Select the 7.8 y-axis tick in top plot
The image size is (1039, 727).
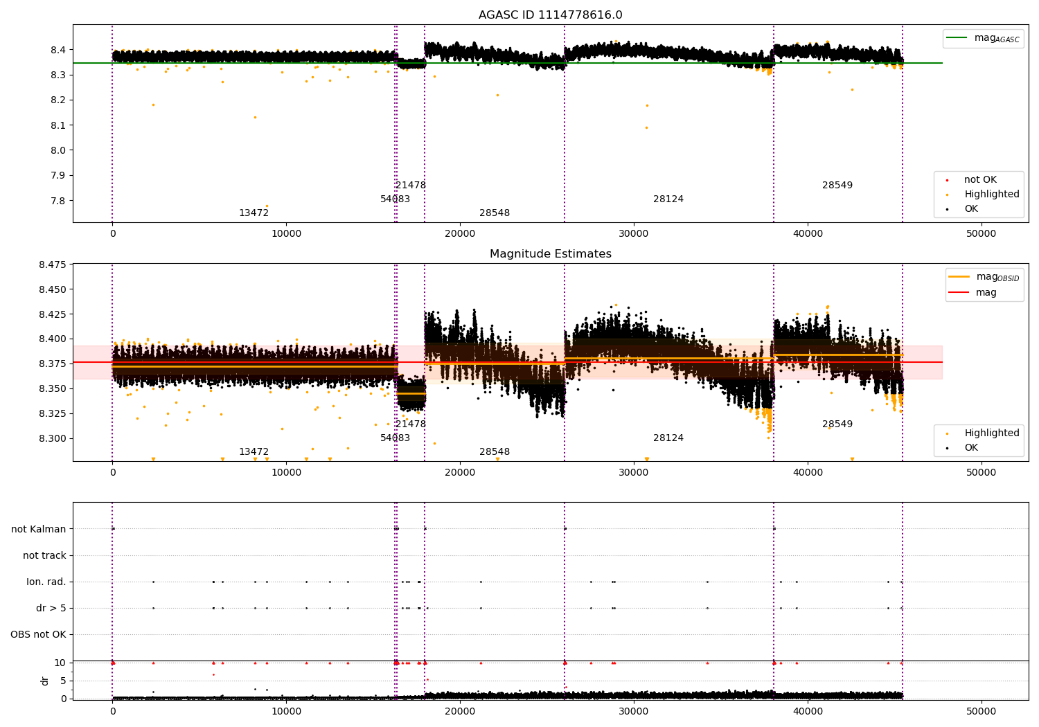point(58,201)
